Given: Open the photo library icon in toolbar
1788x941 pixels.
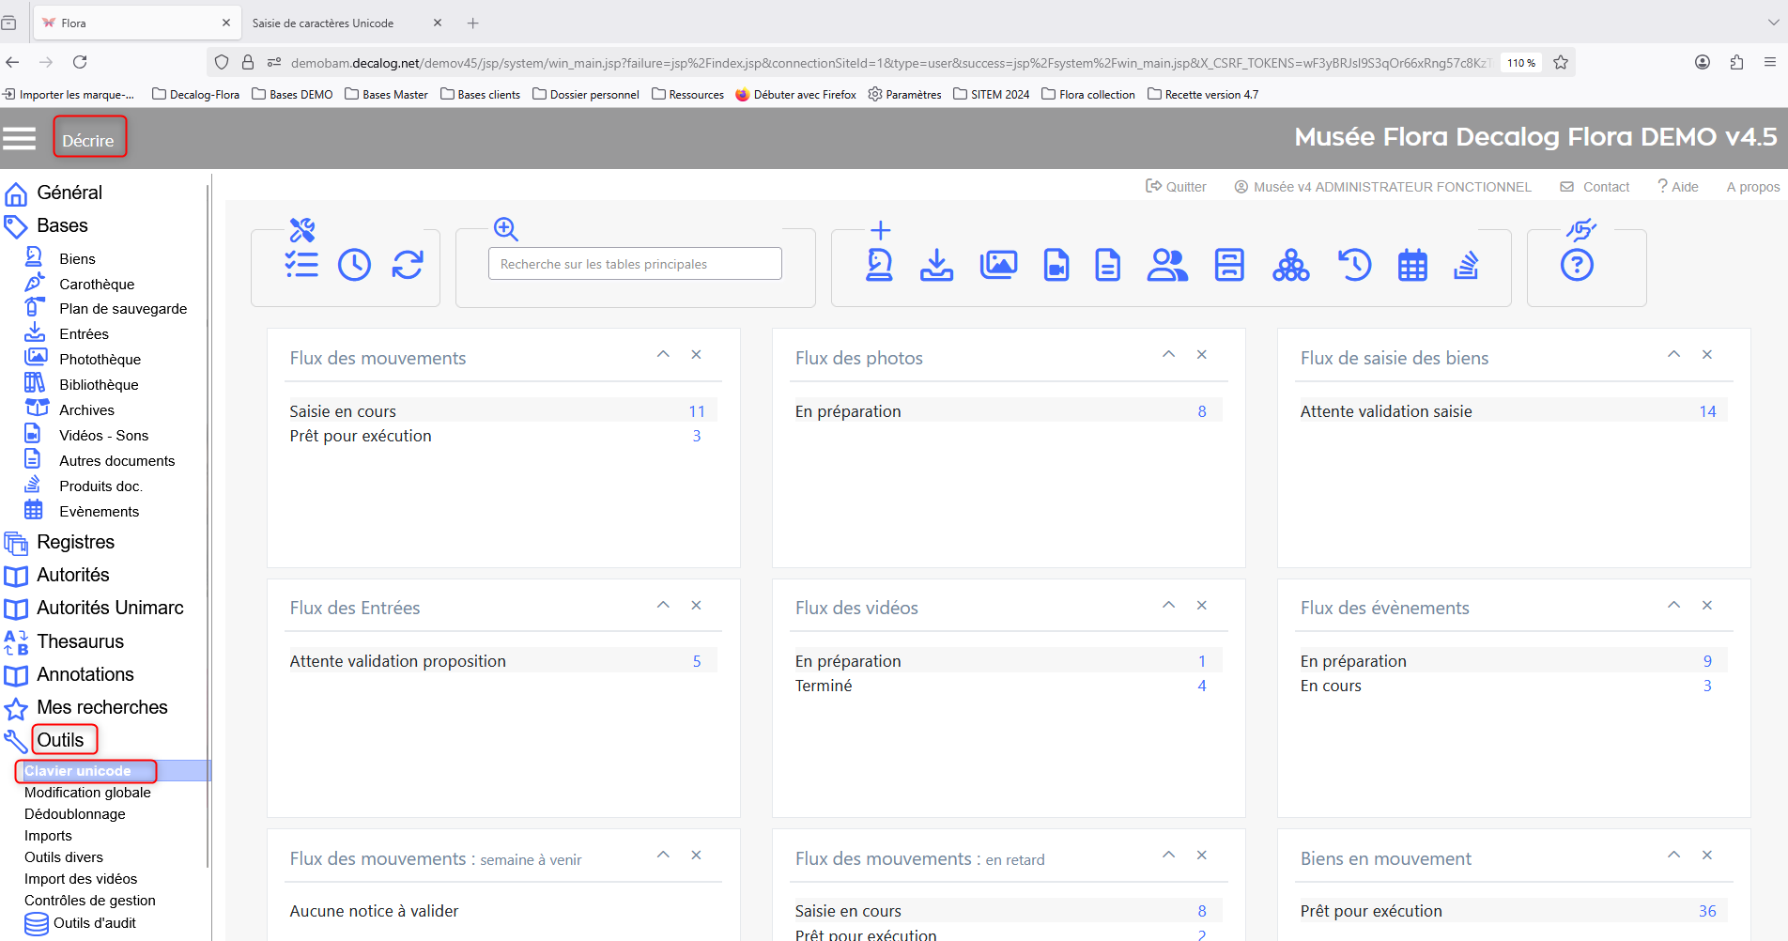Looking at the screenshot, I should pos(998,265).
